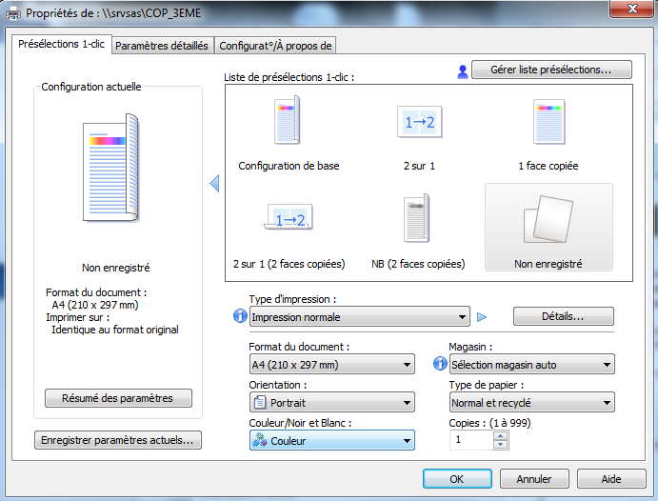This screenshot has width=658, height=501.
Task: Switch to the Paramètres détaillés tab
Action: (x=163, y=46)
